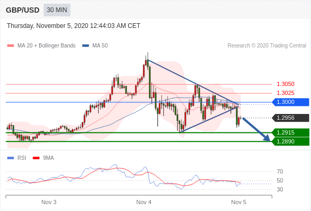Open the Research © 2020 Trading Central credit
The width and height of the screenshot is (311, 211).
(267, 46)
